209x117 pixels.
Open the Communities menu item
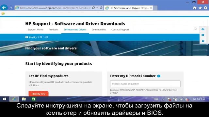pyautogui.click(x=99, y=30)
